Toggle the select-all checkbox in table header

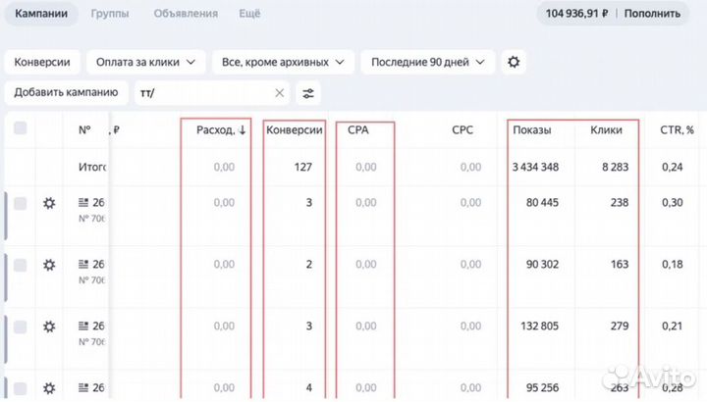click(21, 128)
